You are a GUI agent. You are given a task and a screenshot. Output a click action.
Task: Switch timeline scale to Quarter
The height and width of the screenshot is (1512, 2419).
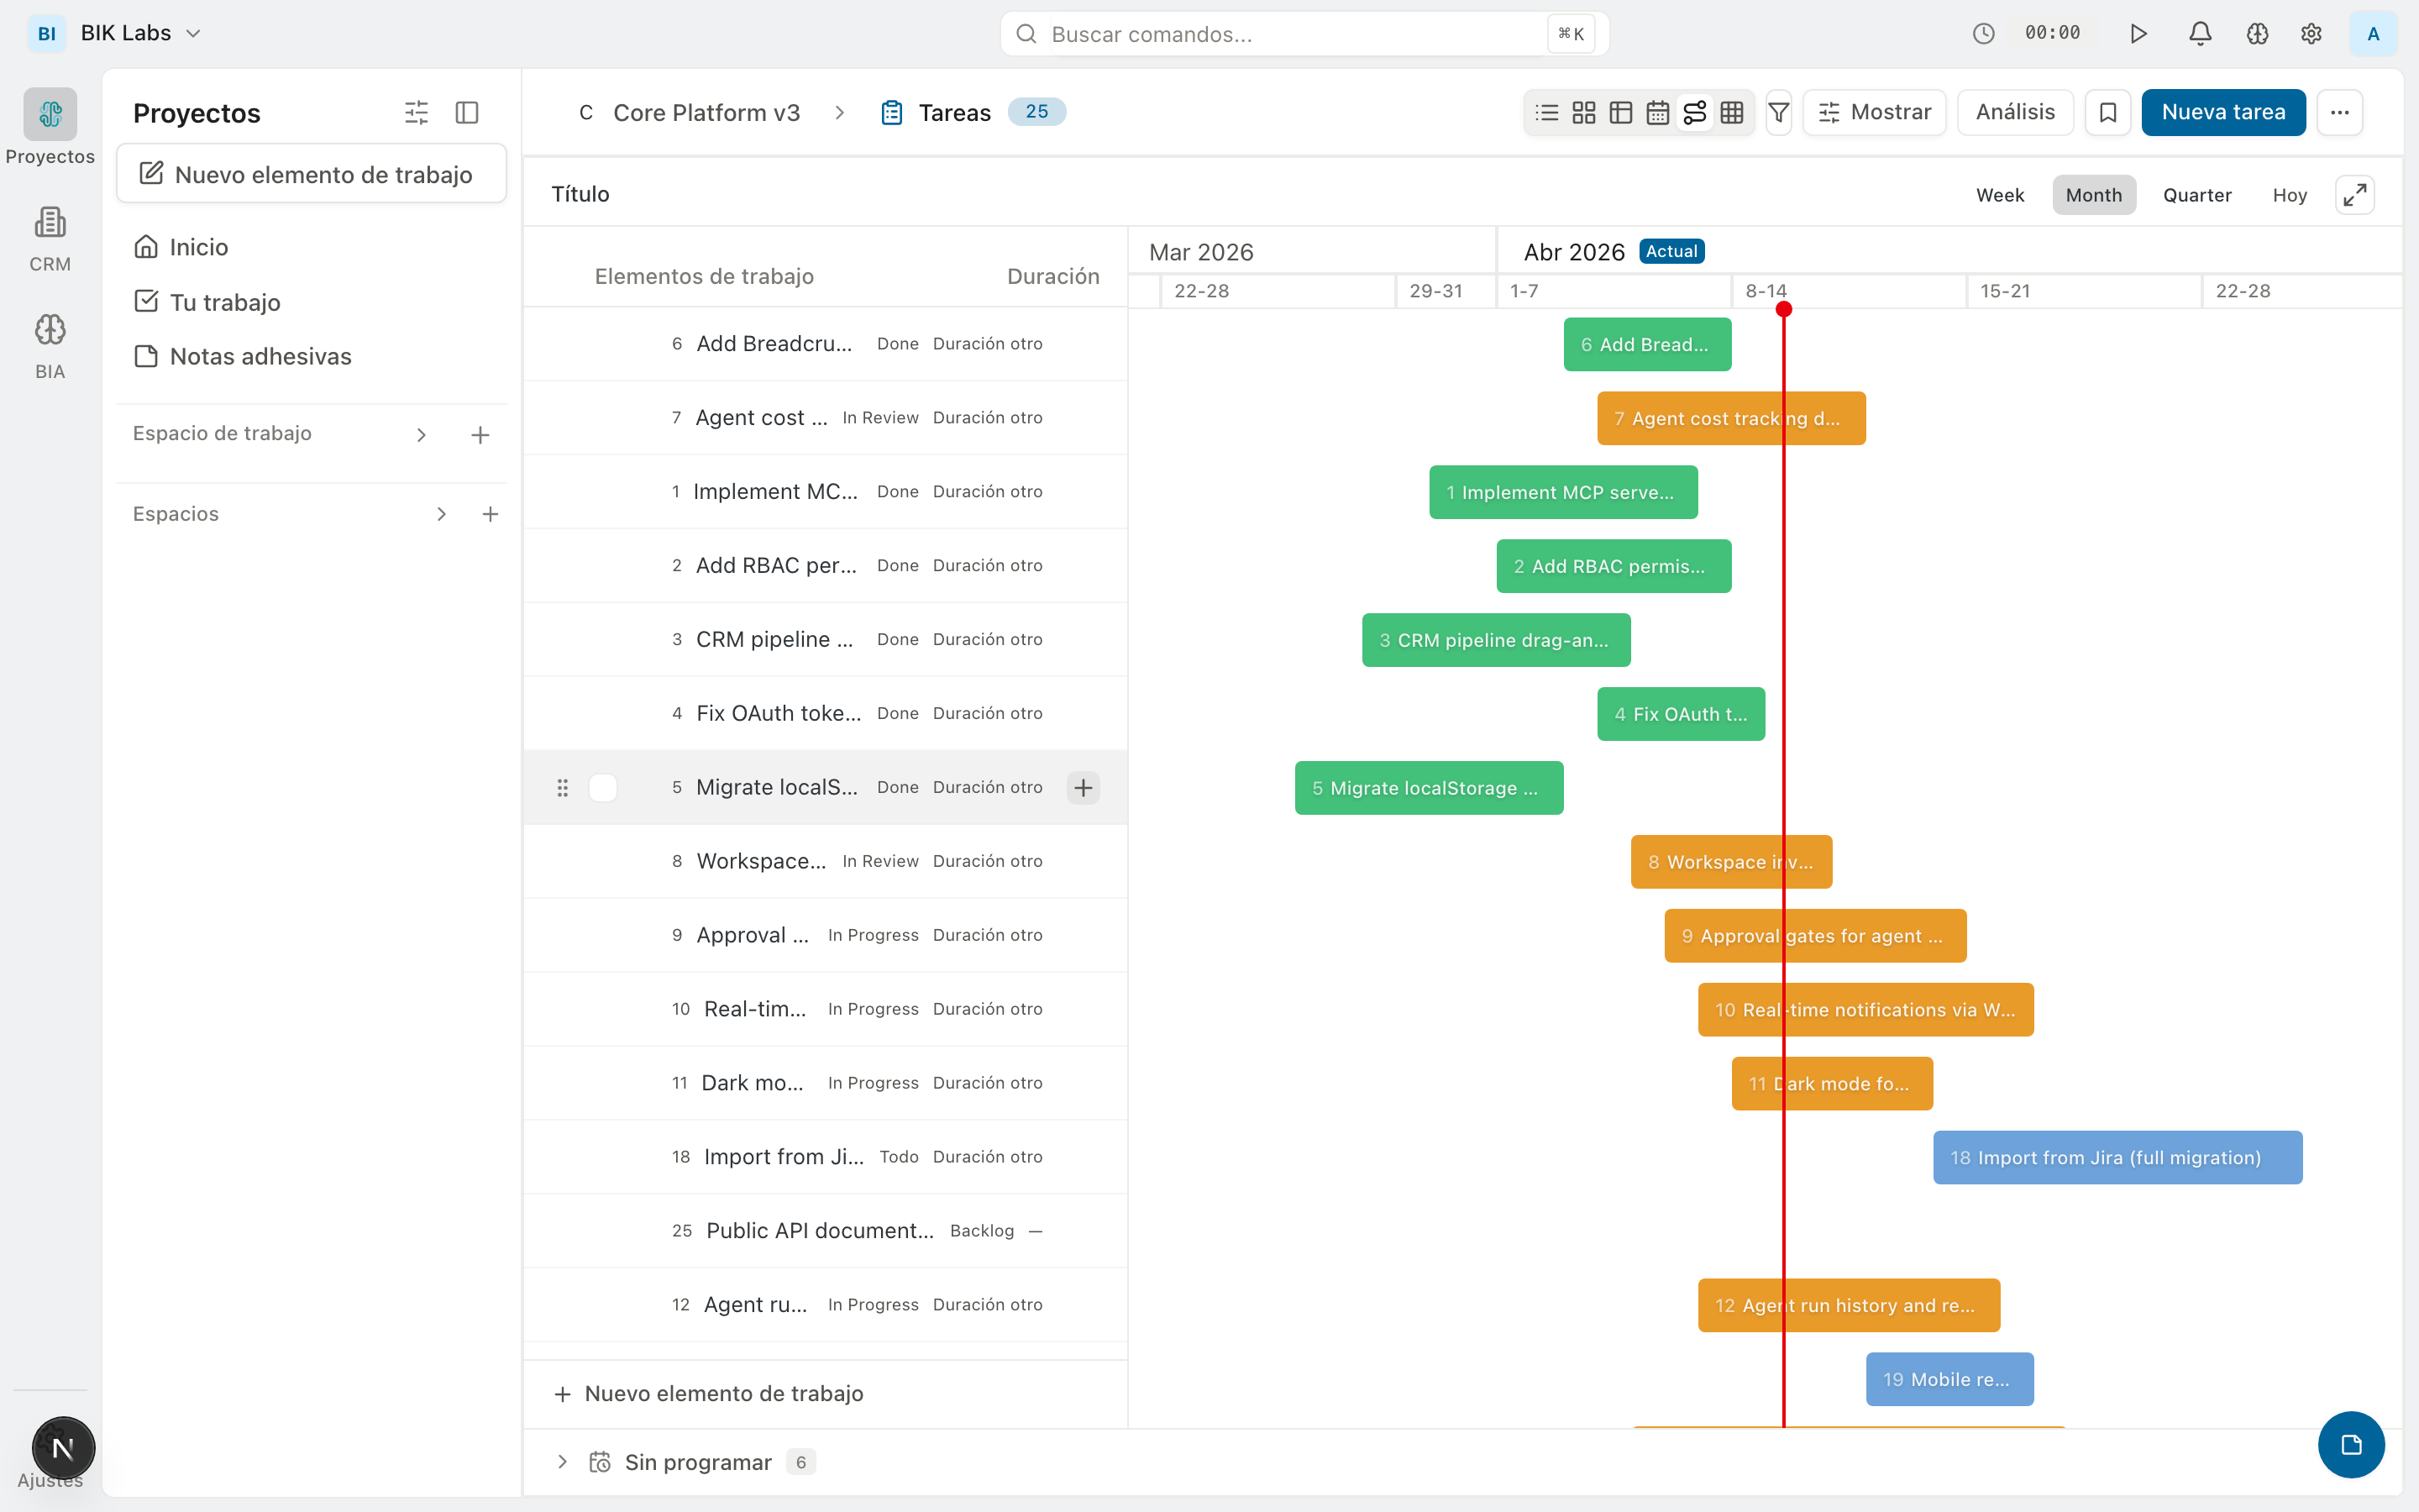(2197, 194)
